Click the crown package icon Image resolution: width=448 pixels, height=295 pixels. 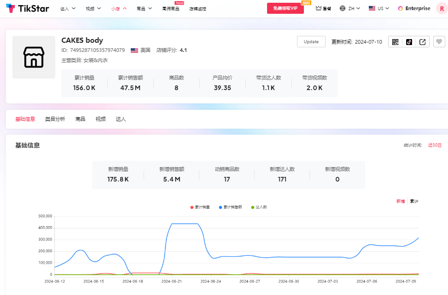tap(318, 8)
